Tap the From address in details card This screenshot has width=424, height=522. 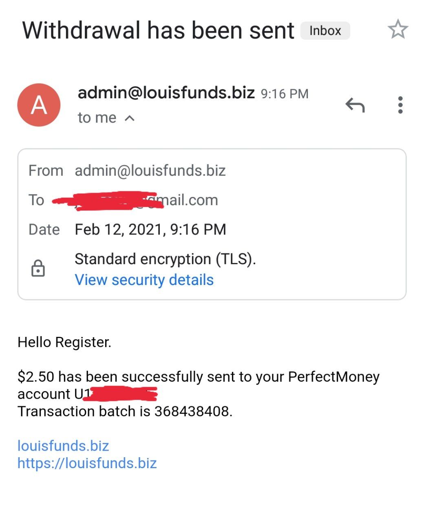(x=150, y=170)
